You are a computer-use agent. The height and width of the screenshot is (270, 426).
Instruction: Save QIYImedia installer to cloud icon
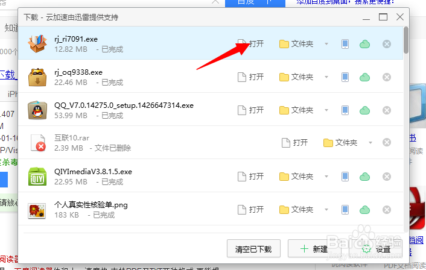pos(364,177)
